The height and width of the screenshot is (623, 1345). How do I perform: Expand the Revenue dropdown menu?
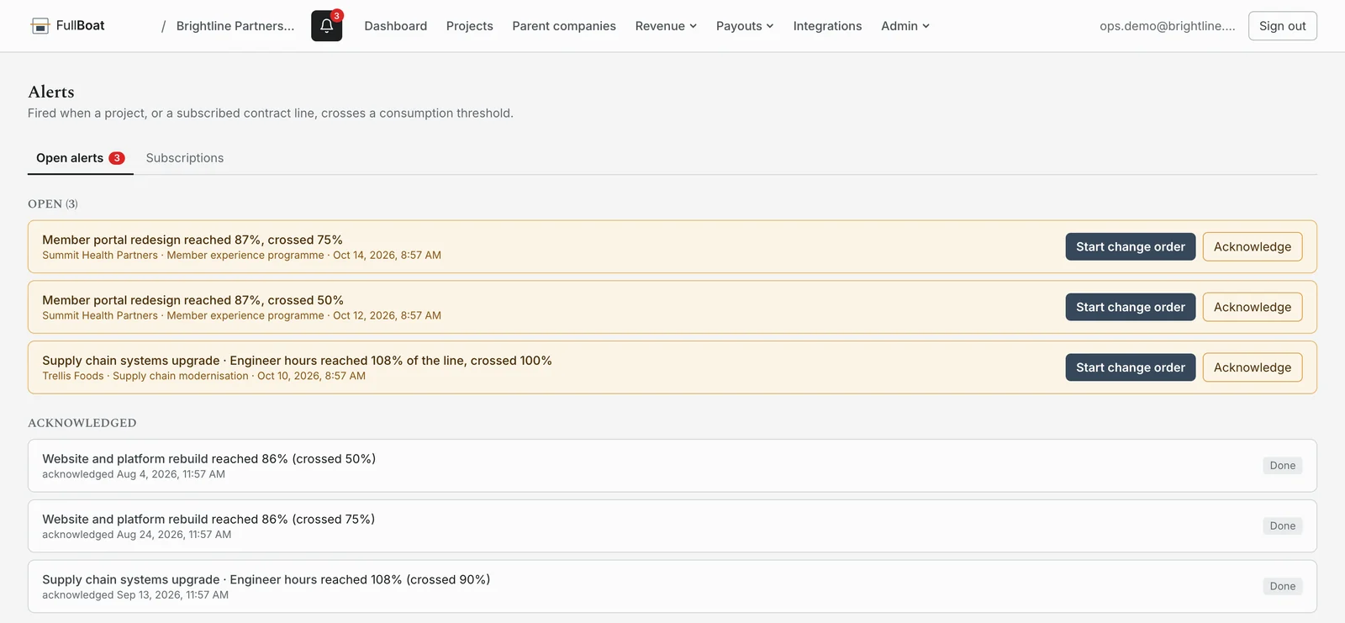pos(666,26)
